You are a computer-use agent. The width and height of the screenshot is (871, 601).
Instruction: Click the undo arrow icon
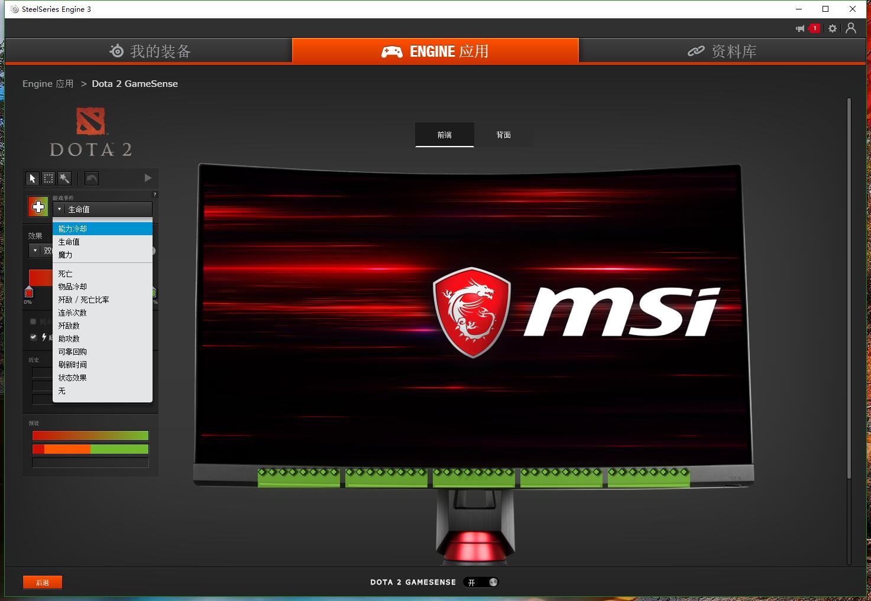[92, 178]
